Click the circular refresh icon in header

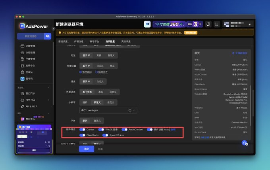(208, 24)
